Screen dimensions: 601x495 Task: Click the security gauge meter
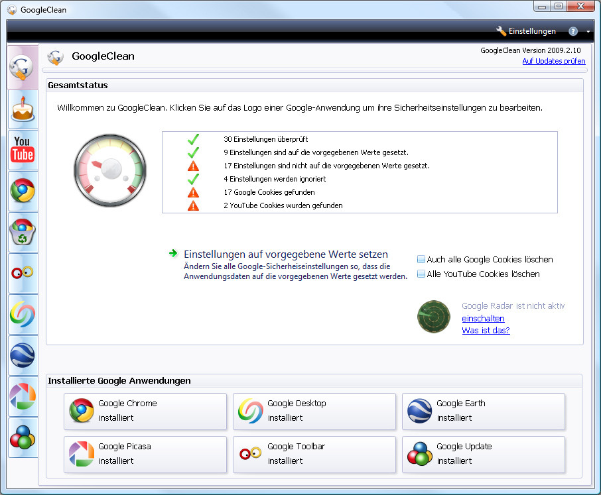point(110,170)
